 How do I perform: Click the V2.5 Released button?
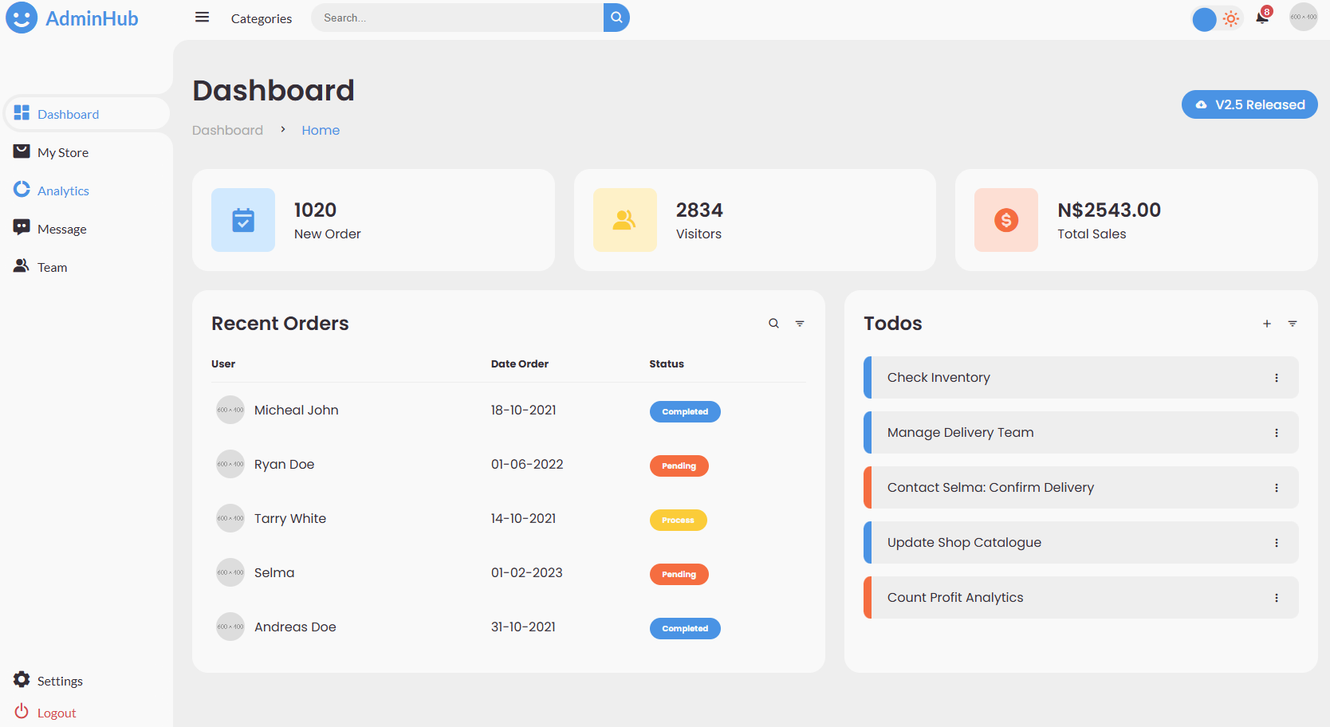[x=1249, y=104]
